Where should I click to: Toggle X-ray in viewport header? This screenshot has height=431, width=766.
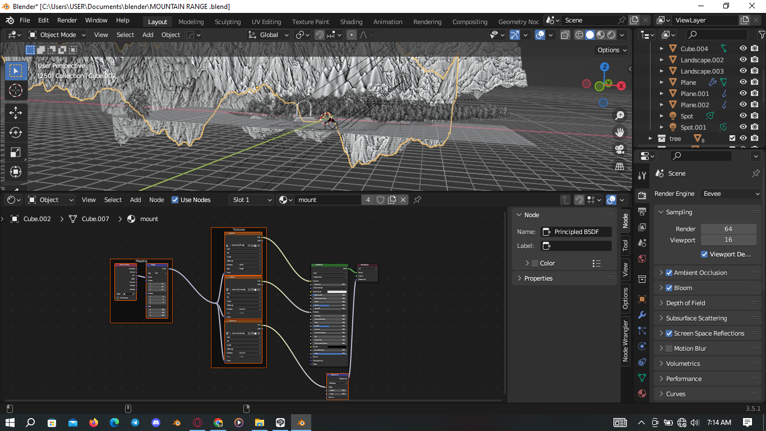(x=565, y=35)
